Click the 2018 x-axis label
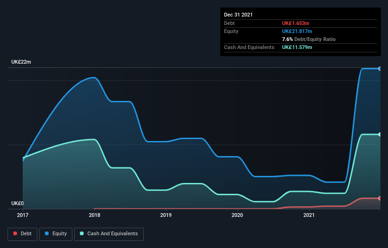 tap(95, 215)
